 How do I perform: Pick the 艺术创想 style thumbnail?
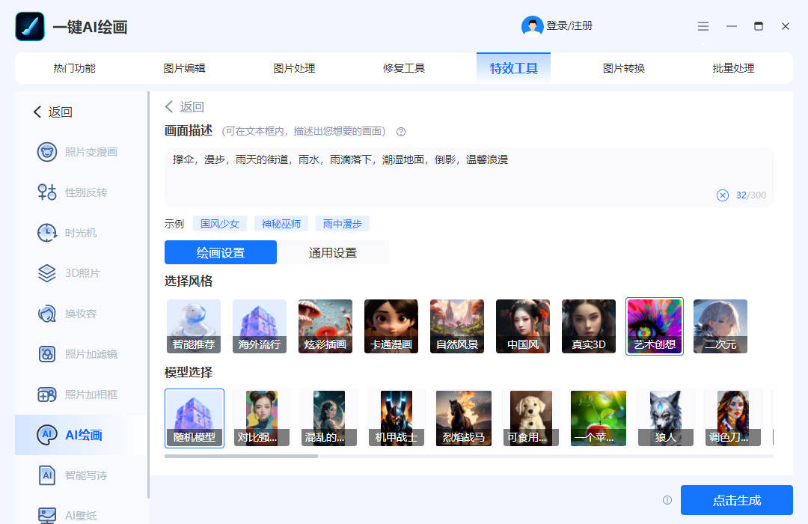coord(655,326)
